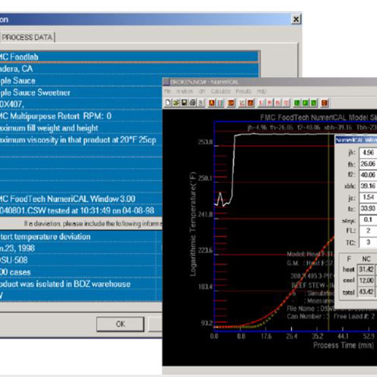The image size is (377, 377).
Task: Click the first pink toolbar icon
Action: coord(261,102)
